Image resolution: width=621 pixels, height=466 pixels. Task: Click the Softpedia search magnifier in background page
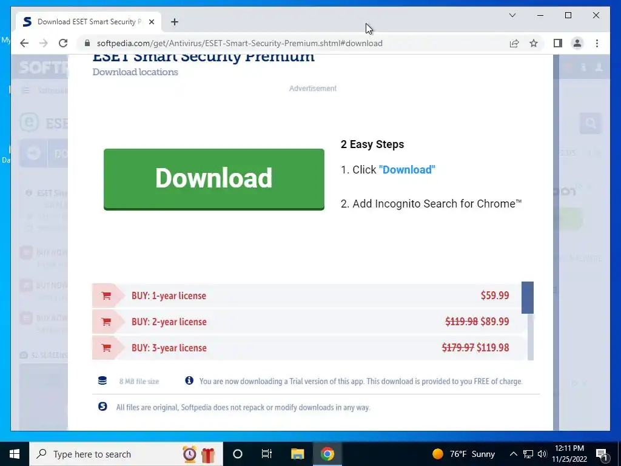click(x=591, y=124)
